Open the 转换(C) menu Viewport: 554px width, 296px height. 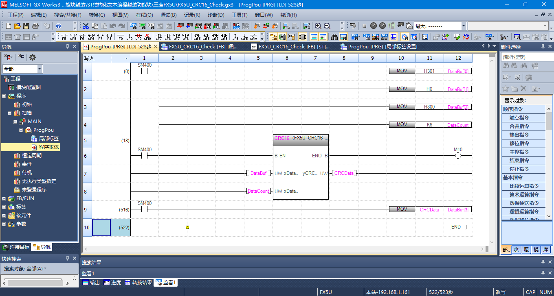coord(97,15)
